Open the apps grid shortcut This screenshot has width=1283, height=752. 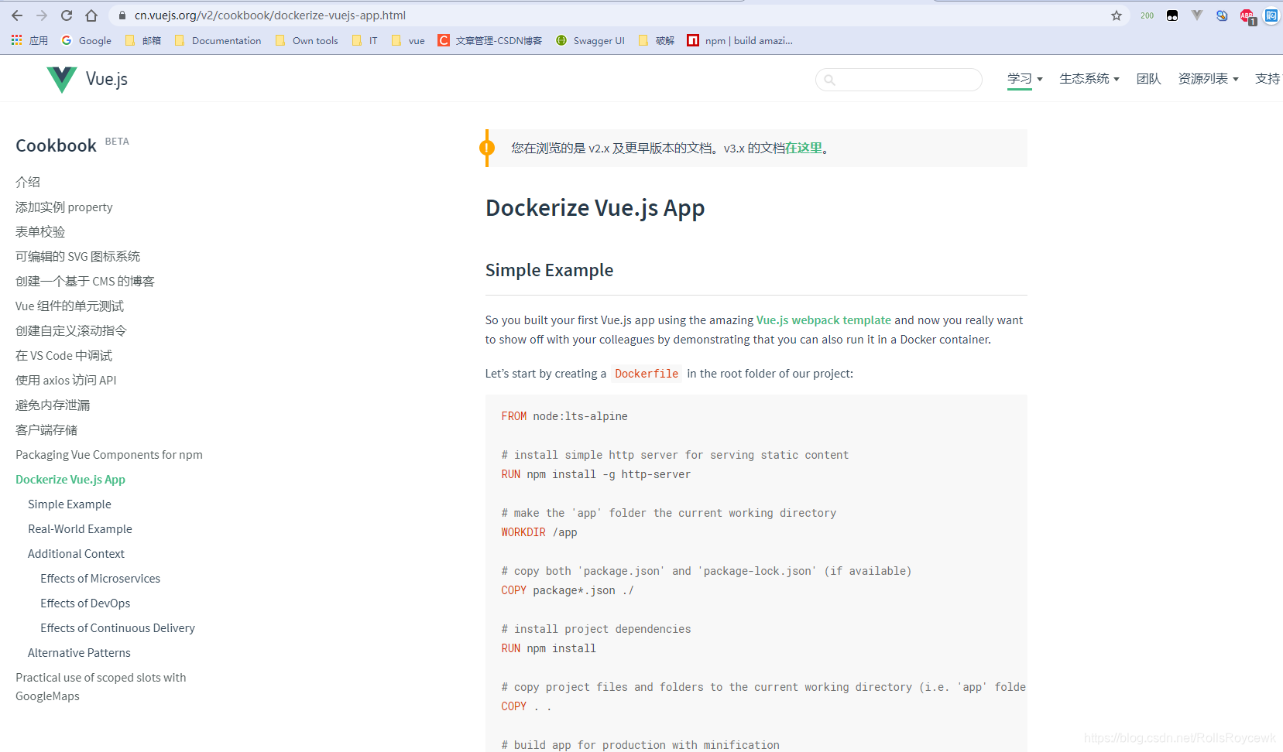tap(29, 40)
